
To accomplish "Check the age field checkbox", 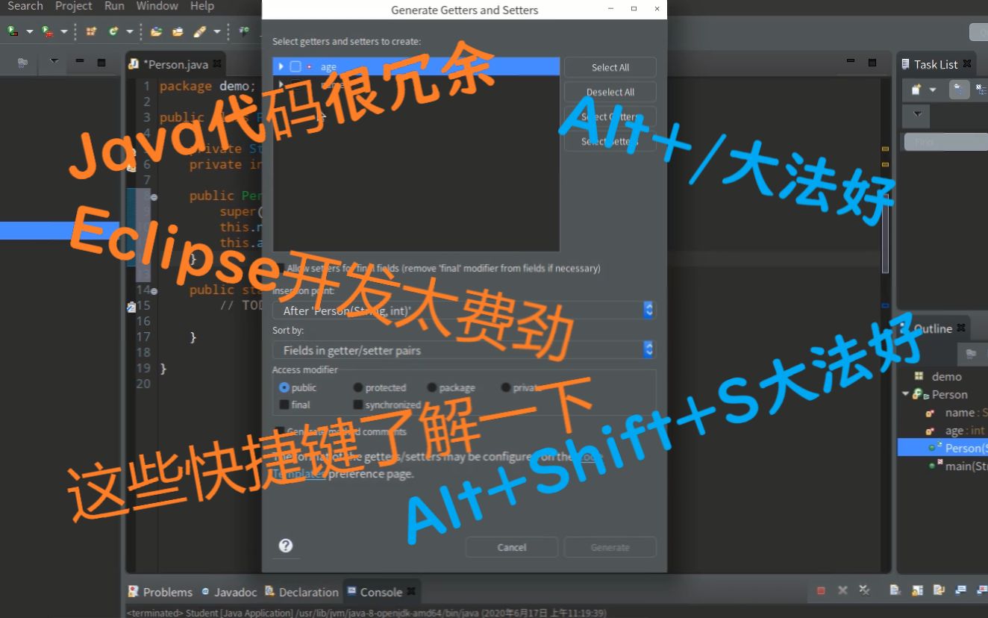I will pos(296,66).
